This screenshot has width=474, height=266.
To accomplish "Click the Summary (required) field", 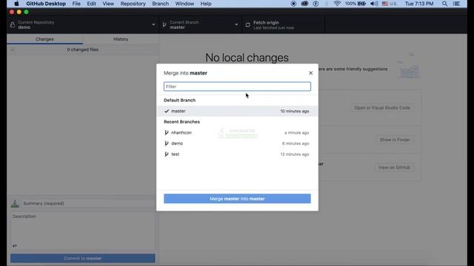I will click(87, 204).
